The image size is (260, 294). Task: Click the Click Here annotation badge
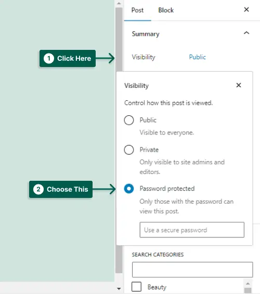tap(68, 58)
